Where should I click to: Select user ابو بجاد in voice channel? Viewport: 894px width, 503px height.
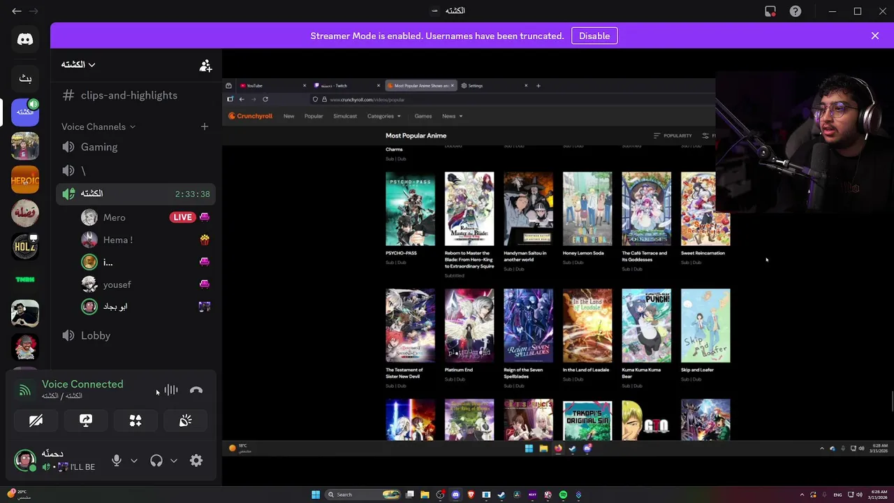coord(145,306)
